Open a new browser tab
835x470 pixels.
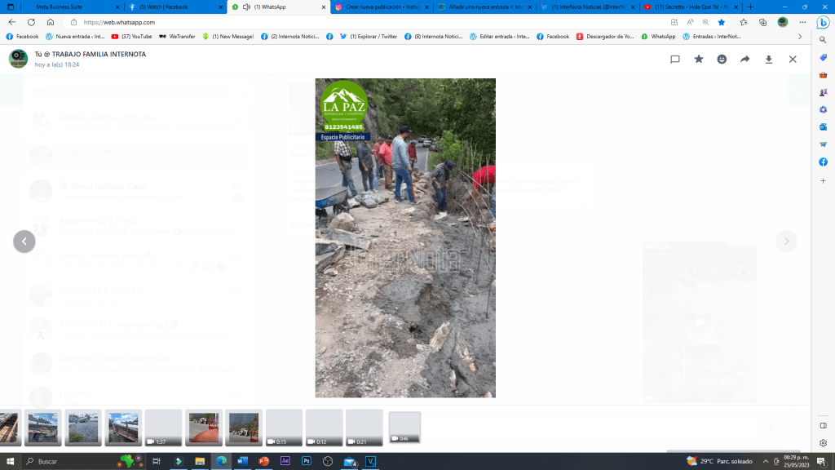(x=750, y=7)
